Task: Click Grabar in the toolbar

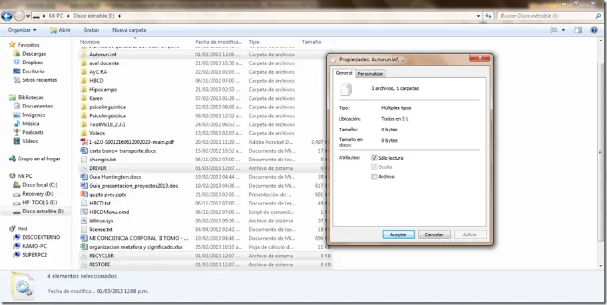Action: [91, 30]
